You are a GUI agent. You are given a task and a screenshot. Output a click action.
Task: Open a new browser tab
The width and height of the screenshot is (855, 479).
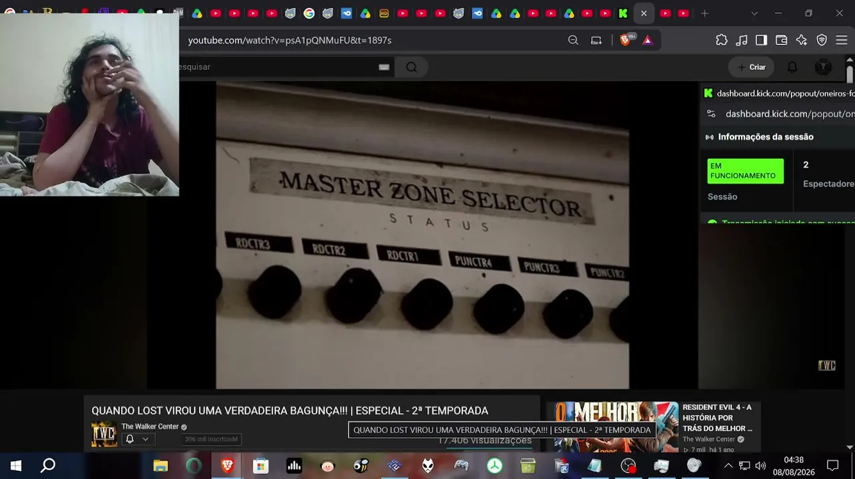(x=704, y=13)
